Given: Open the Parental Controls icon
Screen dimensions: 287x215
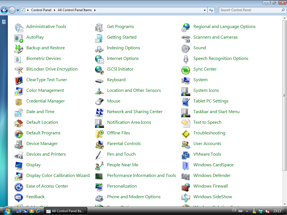Looking at the screenshot, I should (99, 144).
